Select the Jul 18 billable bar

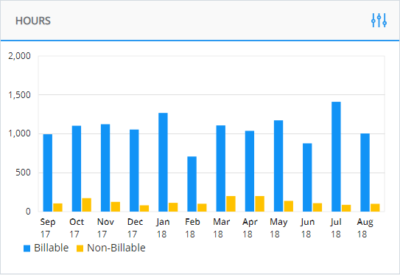336,156
